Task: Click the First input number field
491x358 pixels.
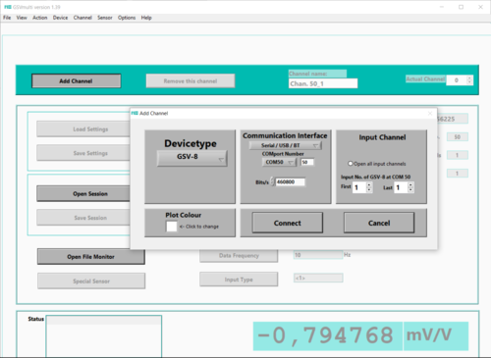Action: (359, 187)
